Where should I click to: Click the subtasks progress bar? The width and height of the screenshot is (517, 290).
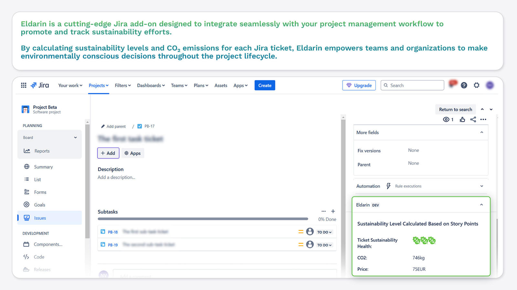point(203,219)
